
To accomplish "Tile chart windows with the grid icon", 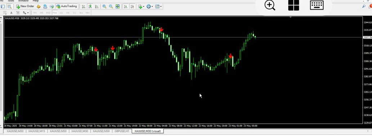I will coord(117,6).
